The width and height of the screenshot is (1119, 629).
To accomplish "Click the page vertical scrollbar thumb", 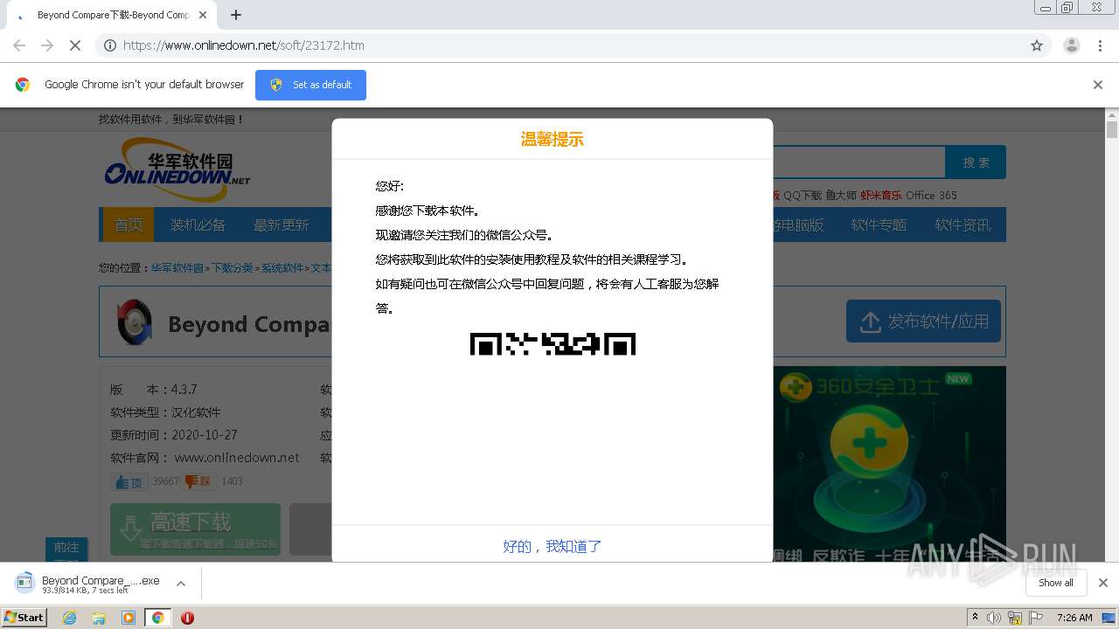I will (x=1112, y=130).
